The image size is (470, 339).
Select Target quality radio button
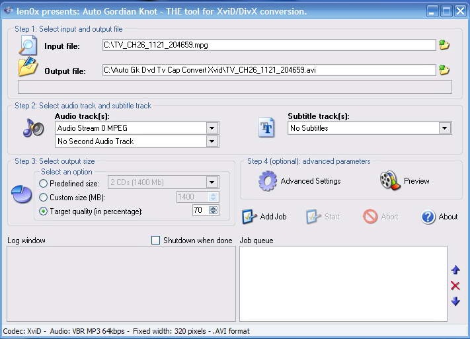click(x=43, y=211)
